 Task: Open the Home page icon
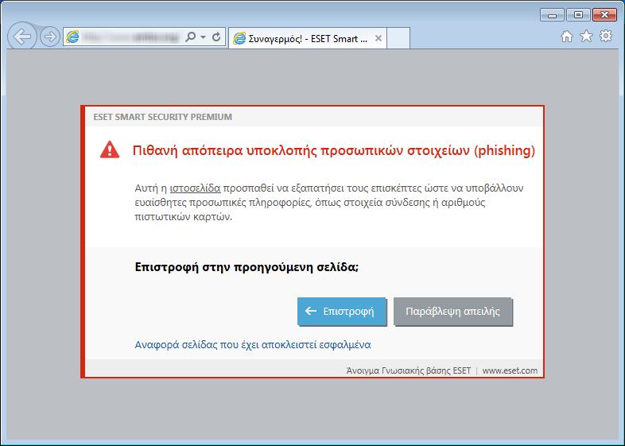[x=567, y=37]
